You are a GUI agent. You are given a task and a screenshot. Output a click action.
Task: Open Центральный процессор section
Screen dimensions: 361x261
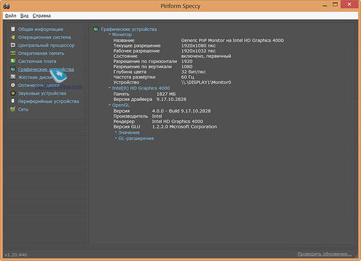pyautogui.click(x=46, y=45)
